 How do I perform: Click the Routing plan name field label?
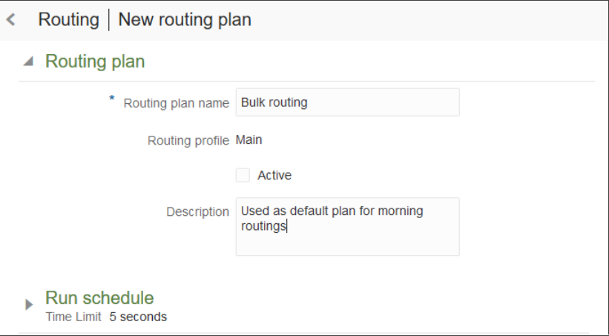tap(176, 103)
